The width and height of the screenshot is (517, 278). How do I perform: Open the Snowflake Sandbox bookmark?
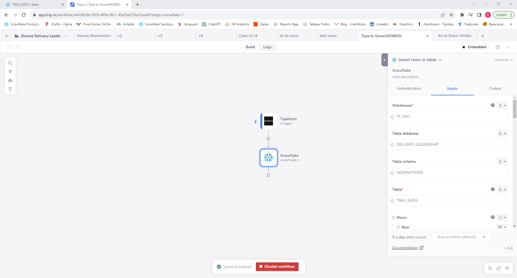tap(156, 24)
